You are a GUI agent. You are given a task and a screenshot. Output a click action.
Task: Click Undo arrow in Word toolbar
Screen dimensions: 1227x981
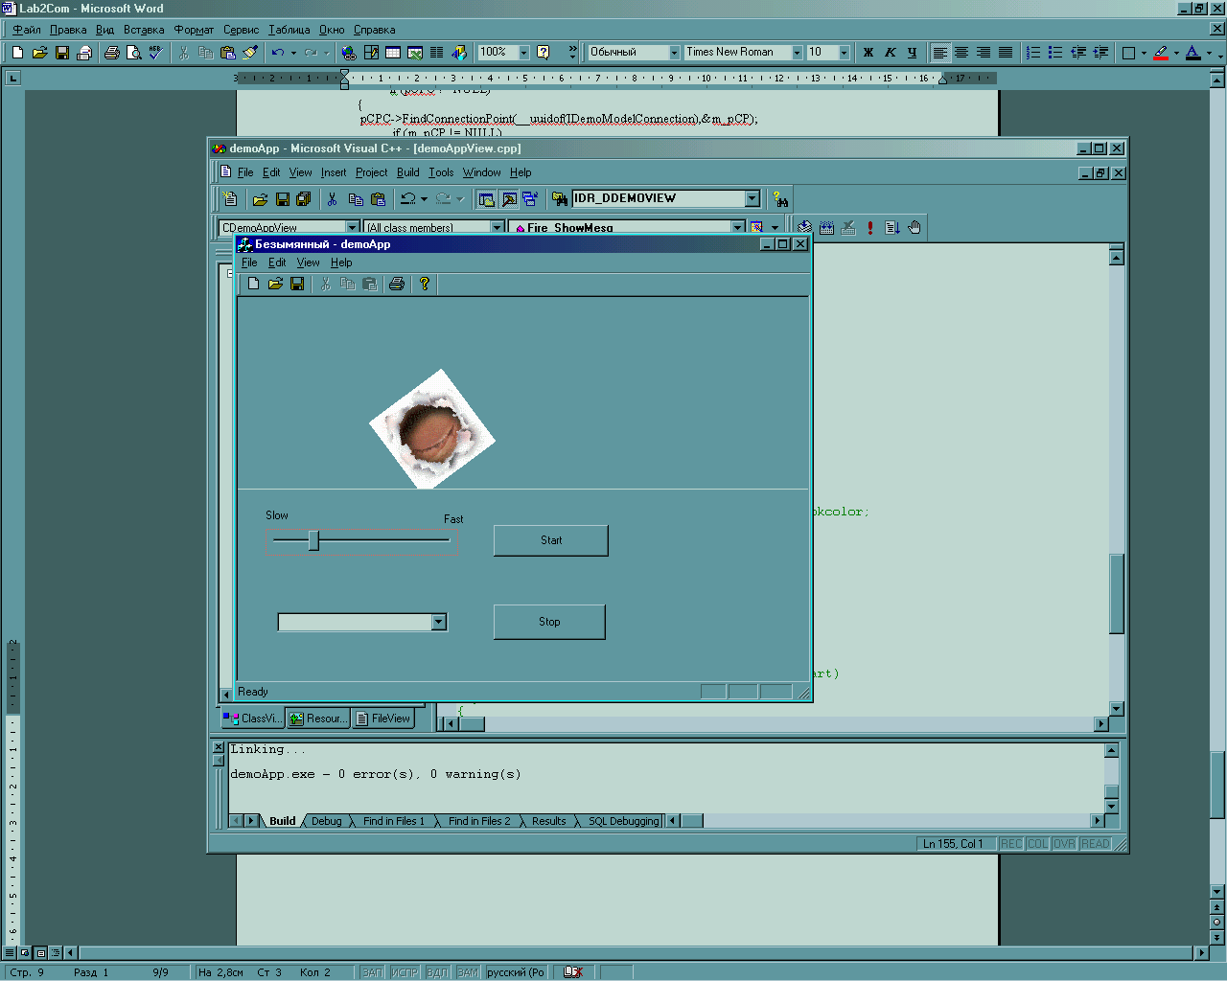[x=277, y=53]
